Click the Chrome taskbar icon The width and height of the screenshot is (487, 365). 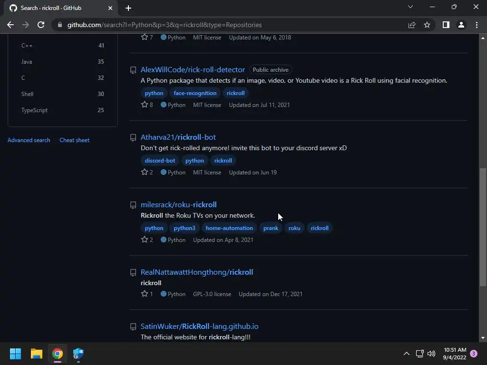click(x=57, y=354)
